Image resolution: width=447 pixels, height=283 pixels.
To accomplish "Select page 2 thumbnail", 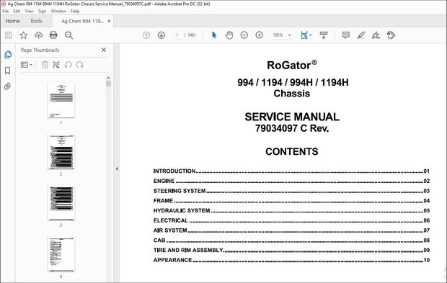I will click(x=61, y=151).
